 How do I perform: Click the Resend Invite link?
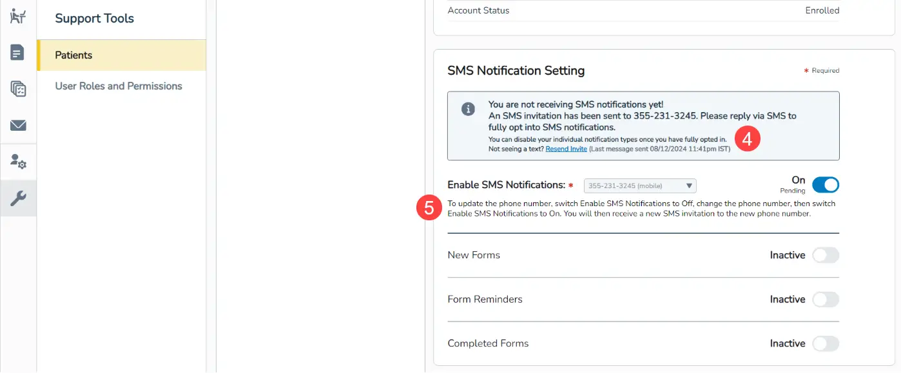(x=566, y=149)
